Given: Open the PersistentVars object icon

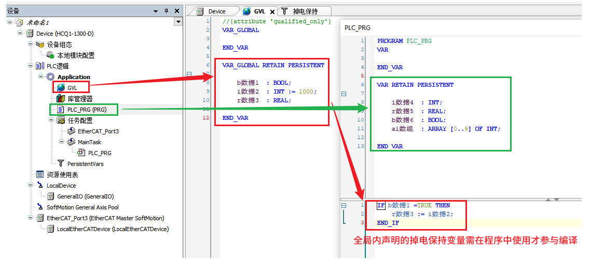Looking at the screenshot, I should point(61,164).
